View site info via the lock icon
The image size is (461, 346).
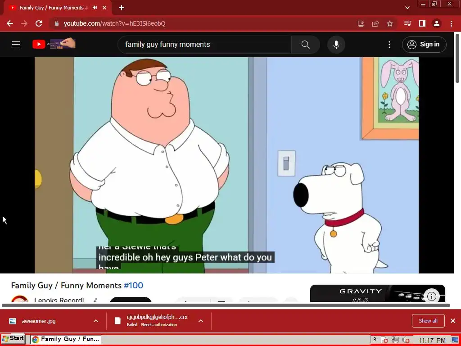[57, 23]
